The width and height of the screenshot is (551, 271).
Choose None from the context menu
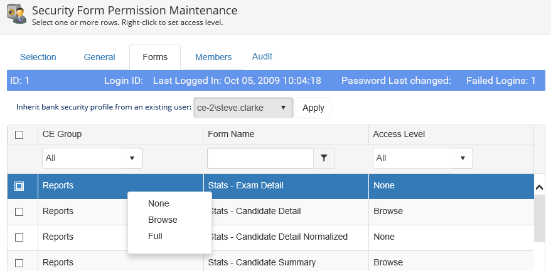(158, 203)
